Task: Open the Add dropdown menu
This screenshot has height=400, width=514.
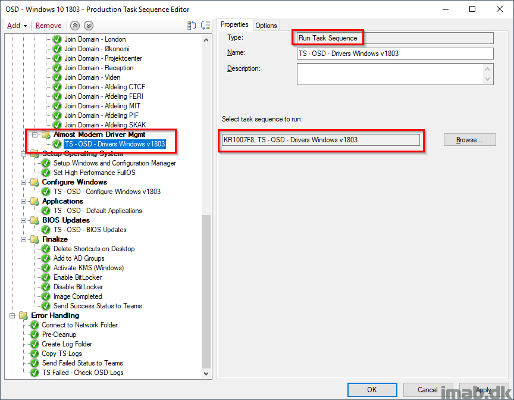Action: click(x=17, y=26)
